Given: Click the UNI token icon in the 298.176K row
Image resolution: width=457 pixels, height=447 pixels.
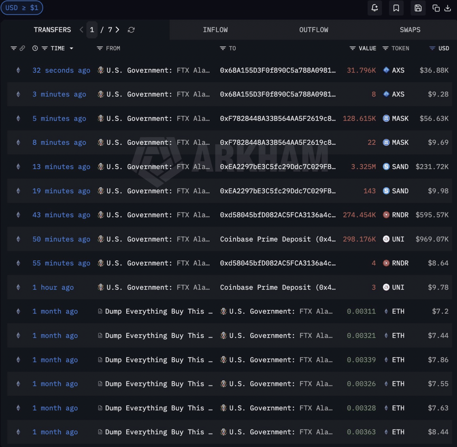Looking at the screenshot, I should 386,239.
